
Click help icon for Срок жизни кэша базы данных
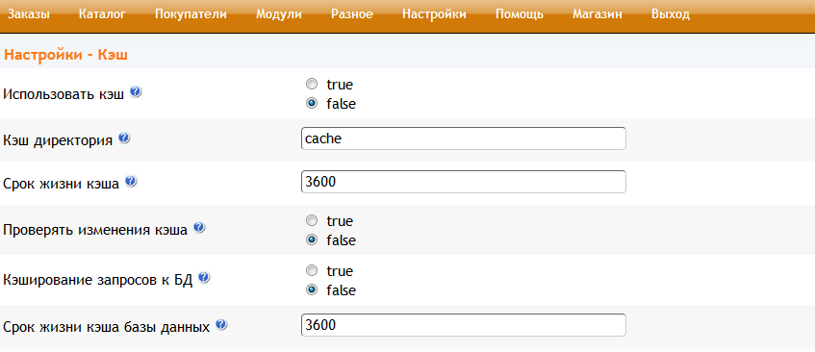(221, 324)
